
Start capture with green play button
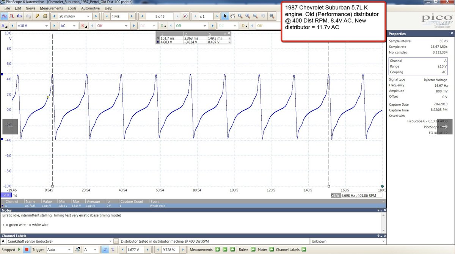tap(19, 250)
